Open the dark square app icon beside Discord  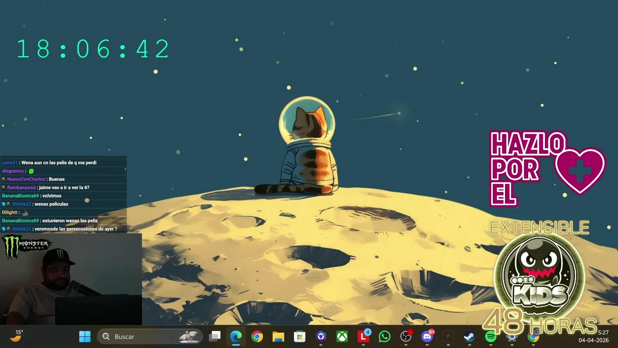449,336
